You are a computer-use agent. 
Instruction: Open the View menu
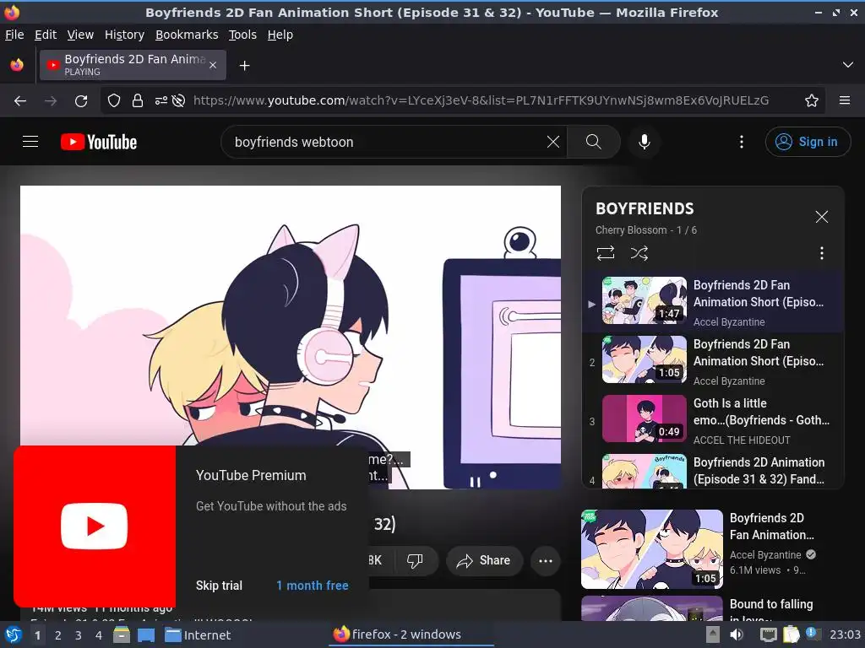coord(80,35)
